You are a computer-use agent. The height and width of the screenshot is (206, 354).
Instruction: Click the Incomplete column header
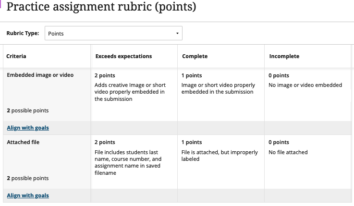(x=284, y=56)
